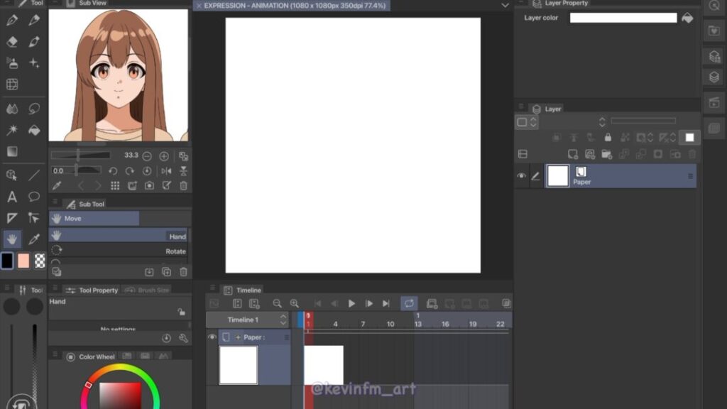Select the Eraser tool
Image resolution: width=727 pixels, height=409 pixels.
point(12,42)
